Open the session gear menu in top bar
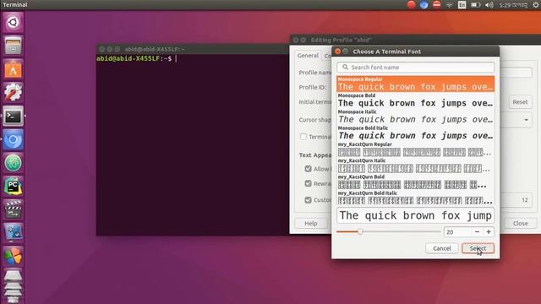This screenshot has width=541, height=304. [x=536, y=5]
